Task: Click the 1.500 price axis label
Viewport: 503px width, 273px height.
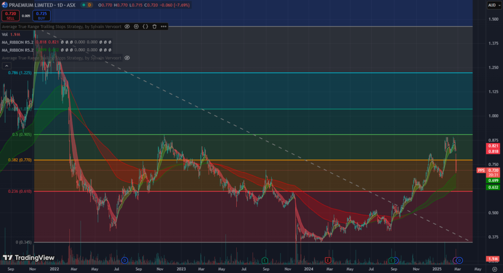Action: click(493, 19)
